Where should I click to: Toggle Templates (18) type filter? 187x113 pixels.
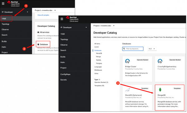pyautogui.click(x=99, y=86)
